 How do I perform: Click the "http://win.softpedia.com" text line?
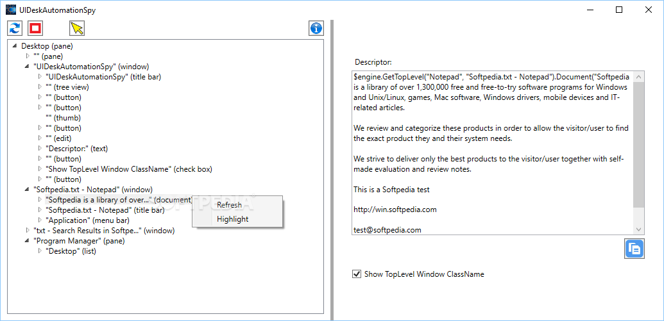click(395, 210)
